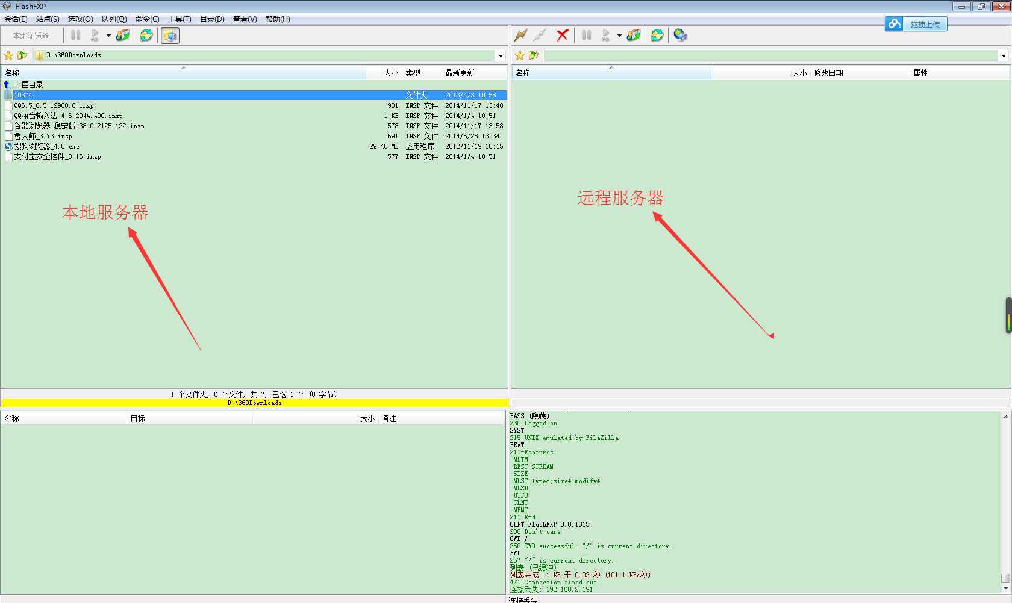The width and height of the screenshot is (1012, 603).
Task: Click the yellow D:\360Downloads status bar
Action: pos(254,403)
